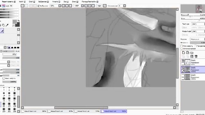Click the brush list scroll down arrow
205x115 pixels.
(x=19, y=111)
